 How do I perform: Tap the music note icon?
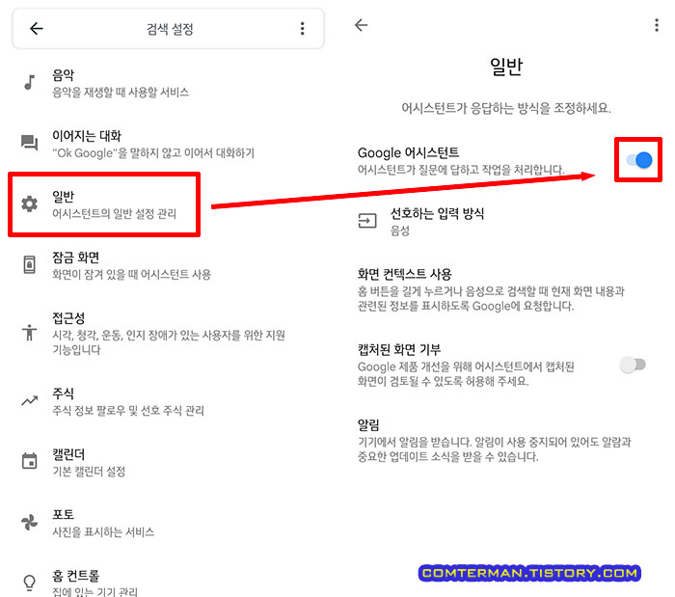tap(29, 82)
